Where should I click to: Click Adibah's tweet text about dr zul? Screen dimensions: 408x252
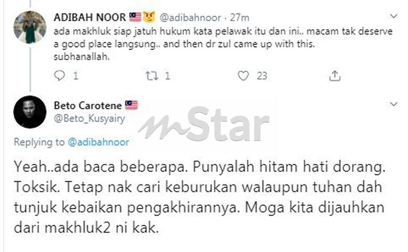point(223,44)
